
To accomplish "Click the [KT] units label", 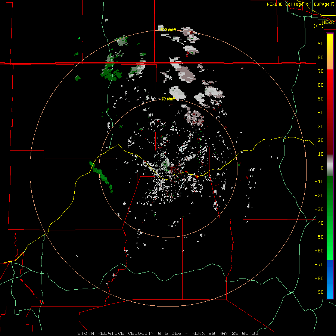I will point(318,26).
